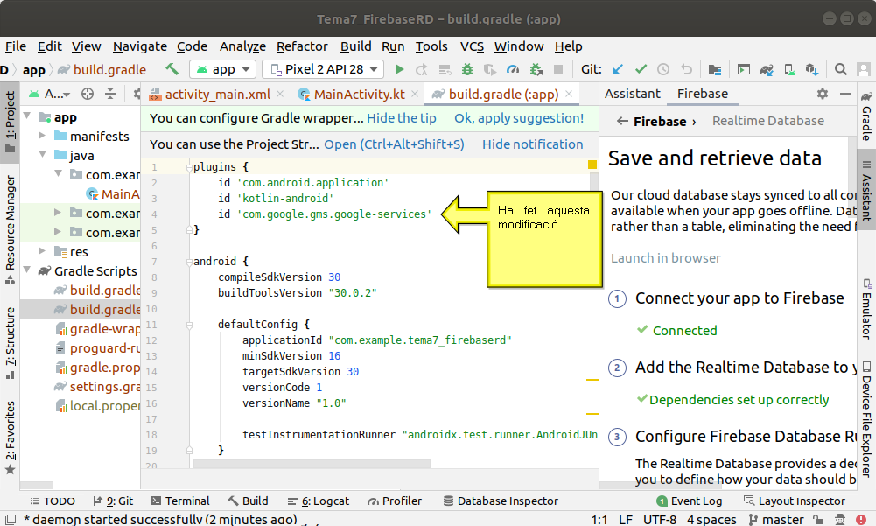Open SDK Manager cube icon
Image resolution: width=876 pixels, height=526 pixels.
[812, 69]
